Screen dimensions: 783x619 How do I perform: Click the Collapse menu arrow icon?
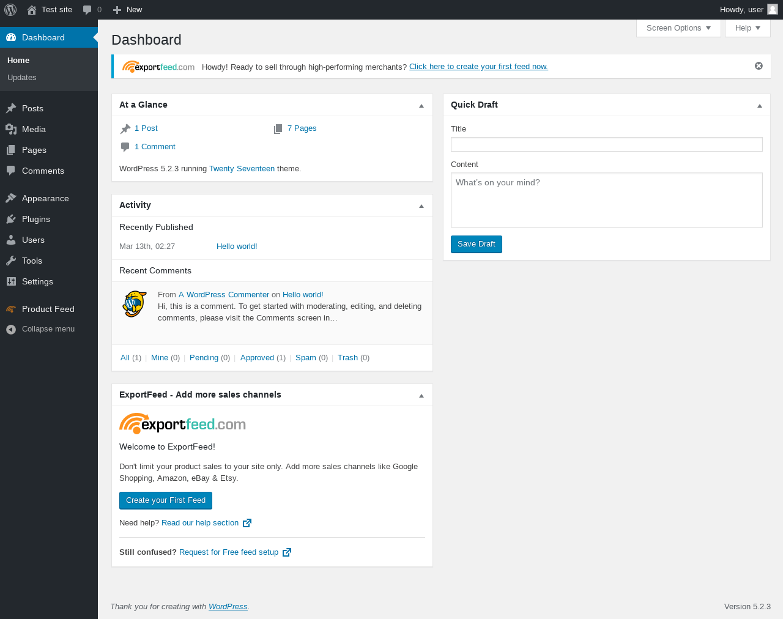[11, 329]
